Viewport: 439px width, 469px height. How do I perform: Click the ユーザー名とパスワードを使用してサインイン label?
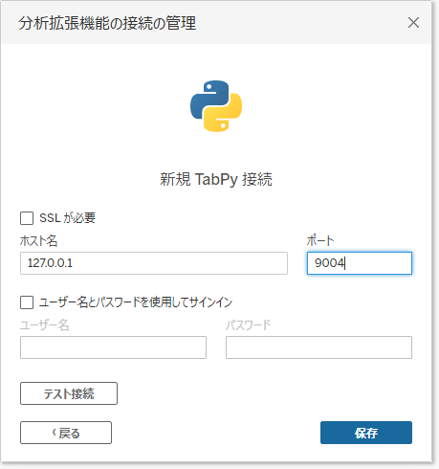pos(136,301)
